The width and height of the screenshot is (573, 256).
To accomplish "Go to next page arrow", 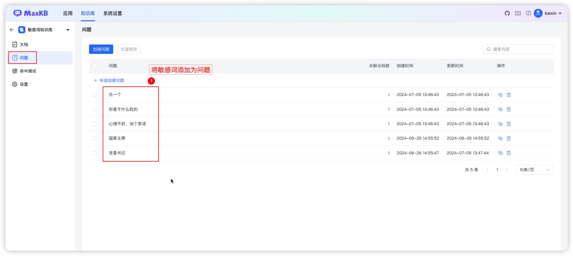I will (507, 170).
